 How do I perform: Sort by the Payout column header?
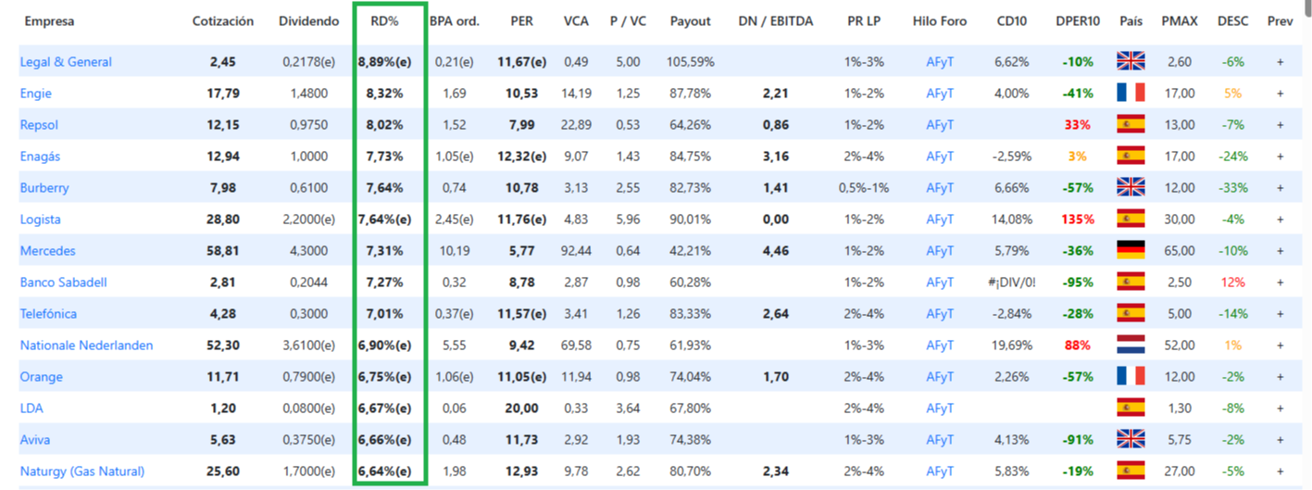click(691, 21)
